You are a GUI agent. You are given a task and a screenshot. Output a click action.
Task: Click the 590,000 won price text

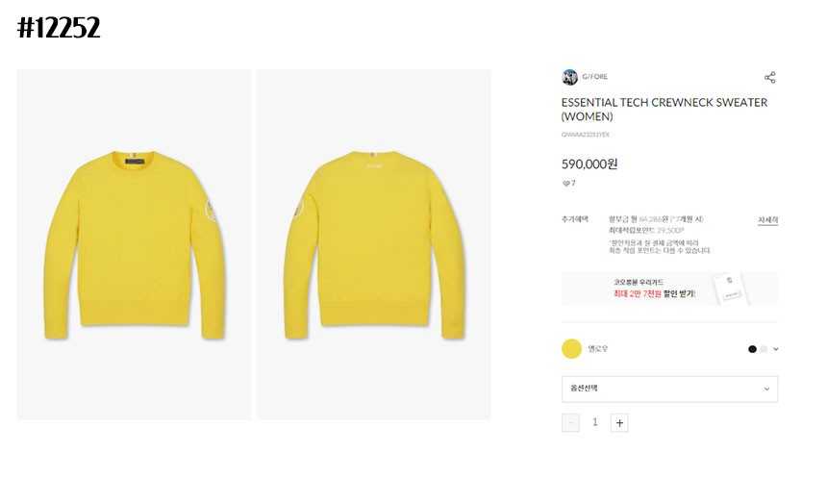(589, 163)
